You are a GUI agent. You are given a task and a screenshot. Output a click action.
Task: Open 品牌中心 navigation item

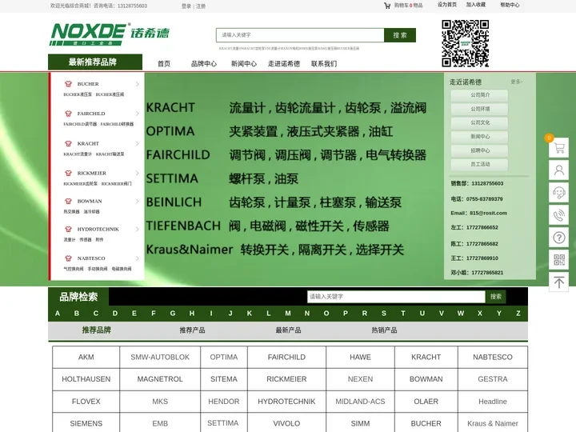pos(204,63)
